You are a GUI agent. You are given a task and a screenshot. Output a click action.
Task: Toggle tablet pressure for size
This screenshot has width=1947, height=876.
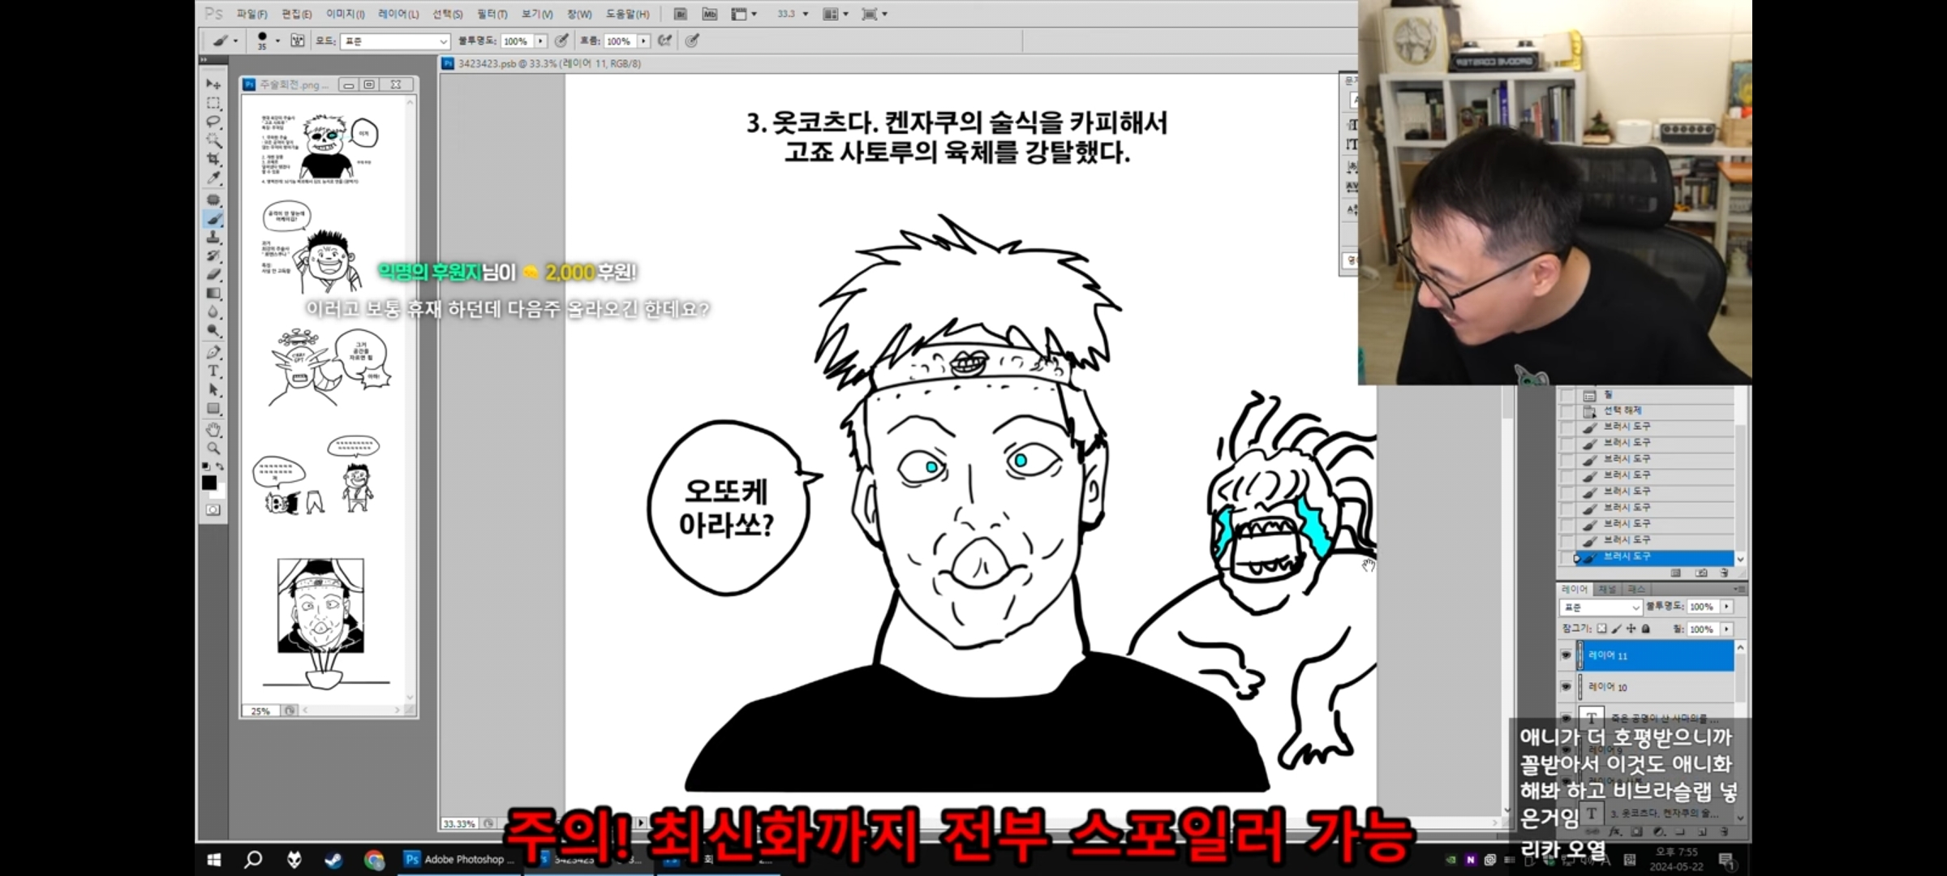point(692,41)
